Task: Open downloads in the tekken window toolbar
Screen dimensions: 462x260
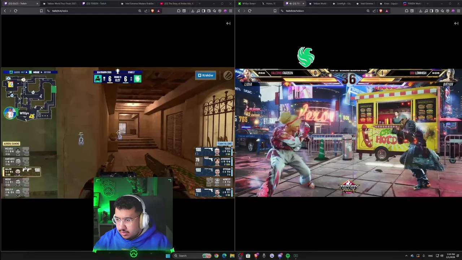Action: [420, 11]
